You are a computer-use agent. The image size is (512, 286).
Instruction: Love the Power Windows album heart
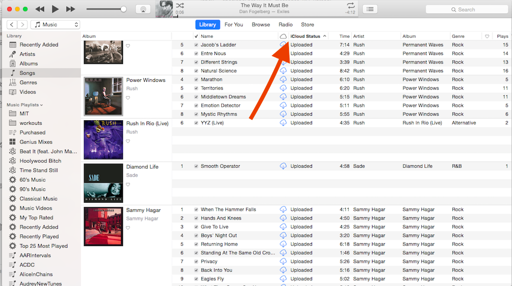128,98
